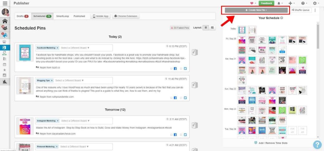The image size is (324, 151).
Task: Open the SmartLoop icon labeled NEW!
Action: pos(4,53)
